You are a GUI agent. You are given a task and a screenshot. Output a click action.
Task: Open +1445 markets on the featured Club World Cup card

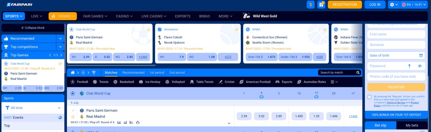click(143, 57)
